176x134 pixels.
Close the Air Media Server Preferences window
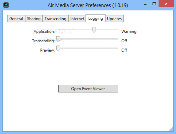pyautogui.click(x=166, y=4)
